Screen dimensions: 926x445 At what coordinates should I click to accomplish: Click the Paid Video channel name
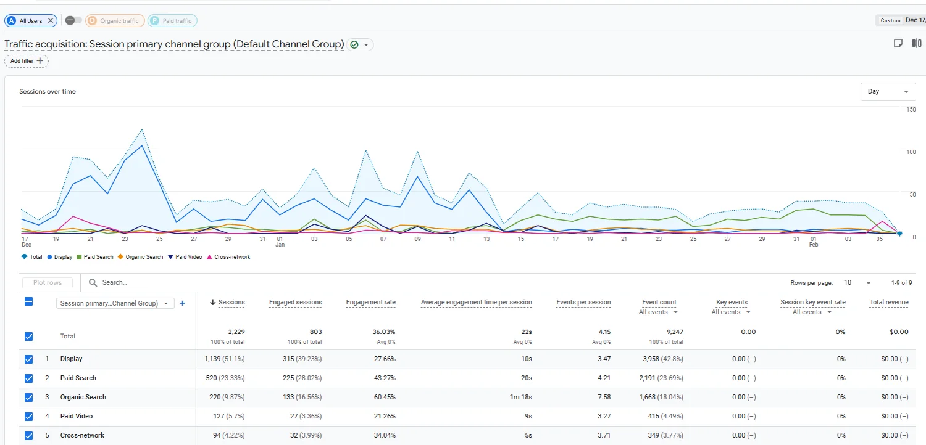coord(77,417)
